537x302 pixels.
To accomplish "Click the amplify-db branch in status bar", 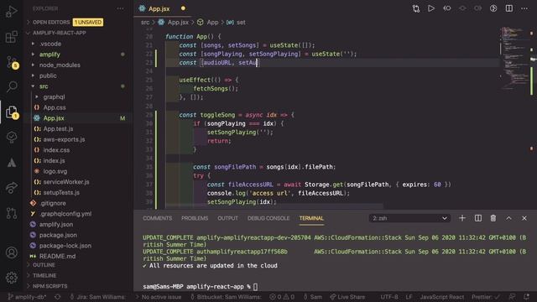I will click(27, 297).
